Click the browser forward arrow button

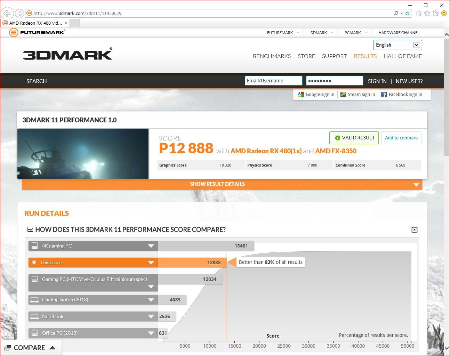(19, 13)
